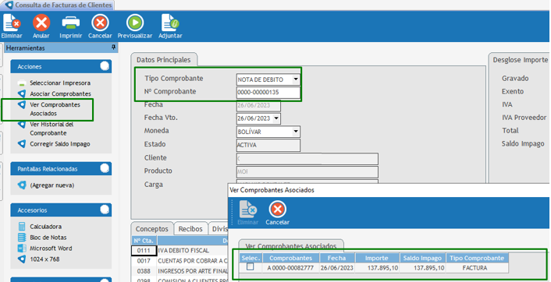Screen dimensions: 551x282
Task: Click Eliminar in Ver Comprobantes Asociados dialog
Action: 248,213
